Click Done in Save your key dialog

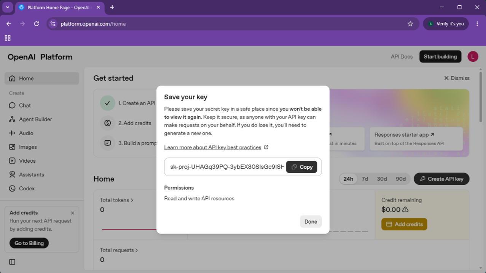311,222
